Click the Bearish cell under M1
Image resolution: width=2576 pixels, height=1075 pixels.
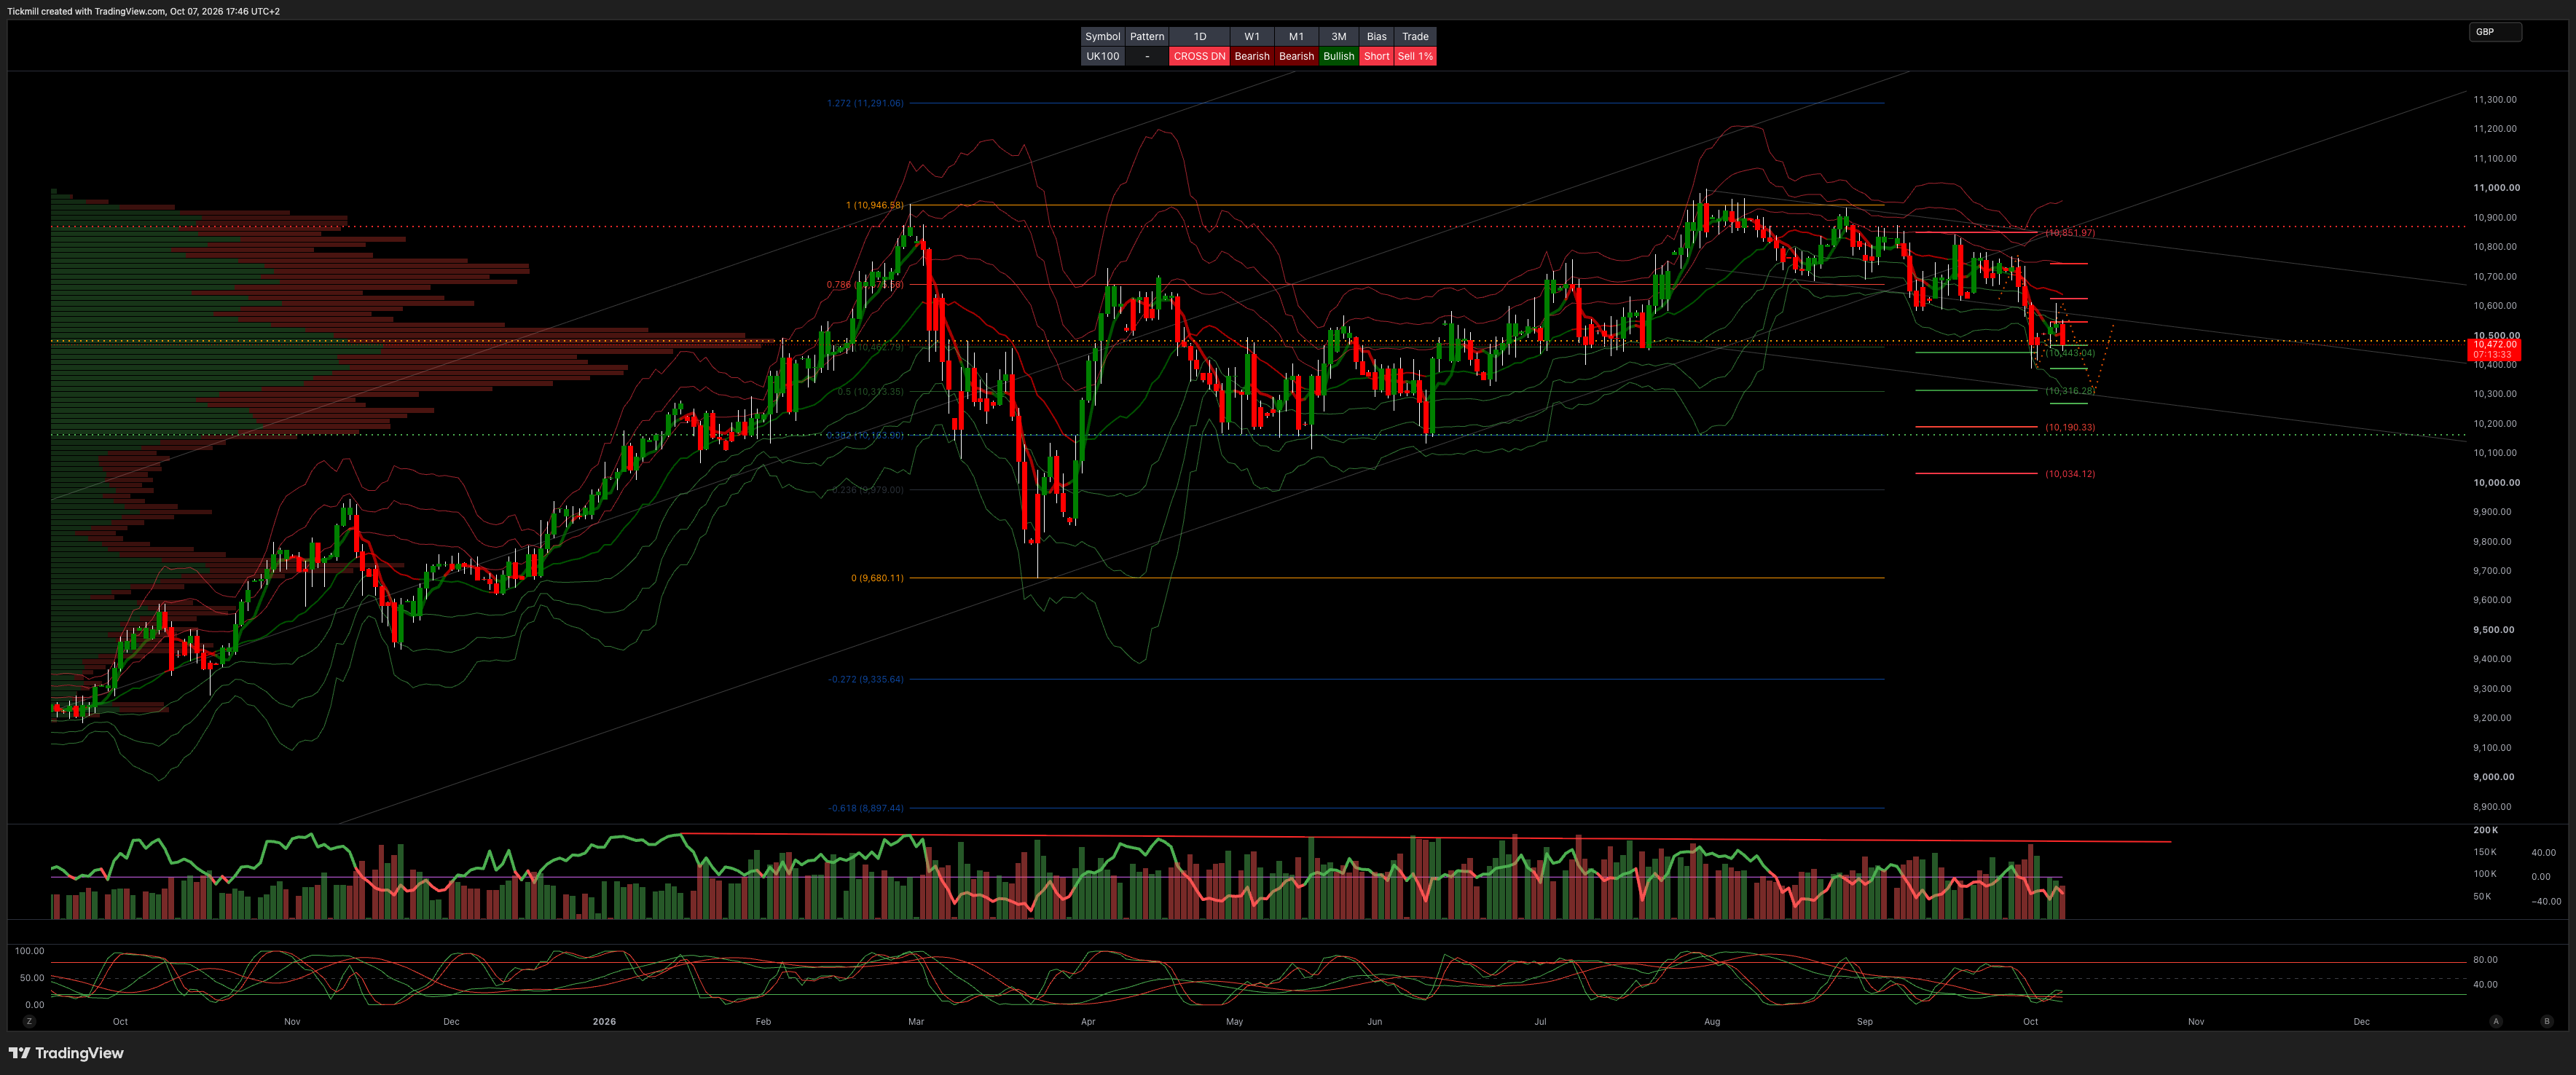point(1296,56)
